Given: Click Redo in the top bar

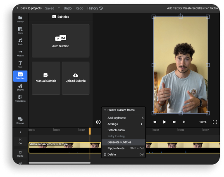Looking at the screenshot, I should pos(79,8).
